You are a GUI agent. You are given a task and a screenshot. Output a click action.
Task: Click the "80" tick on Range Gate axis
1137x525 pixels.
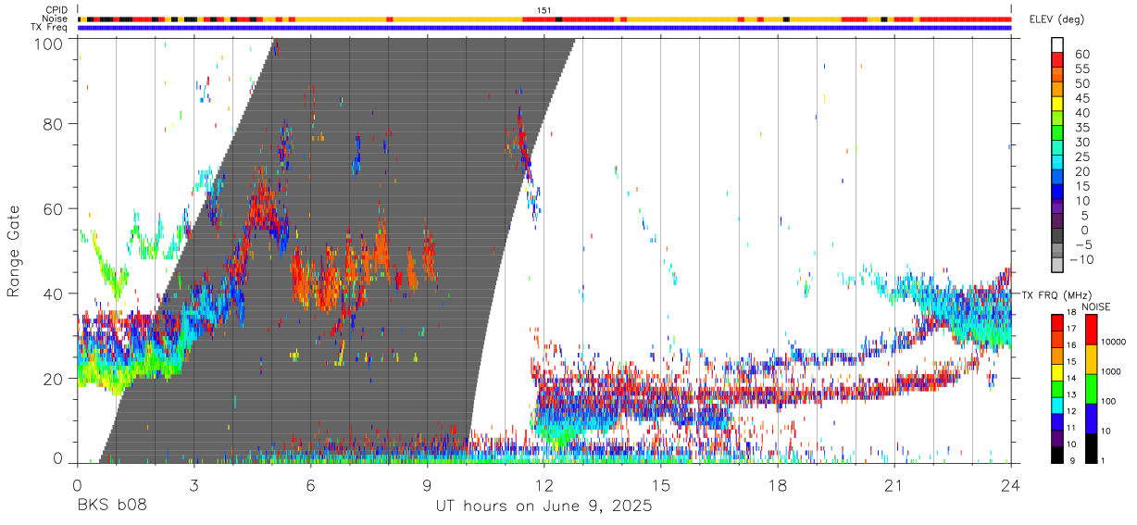point(52,124)
